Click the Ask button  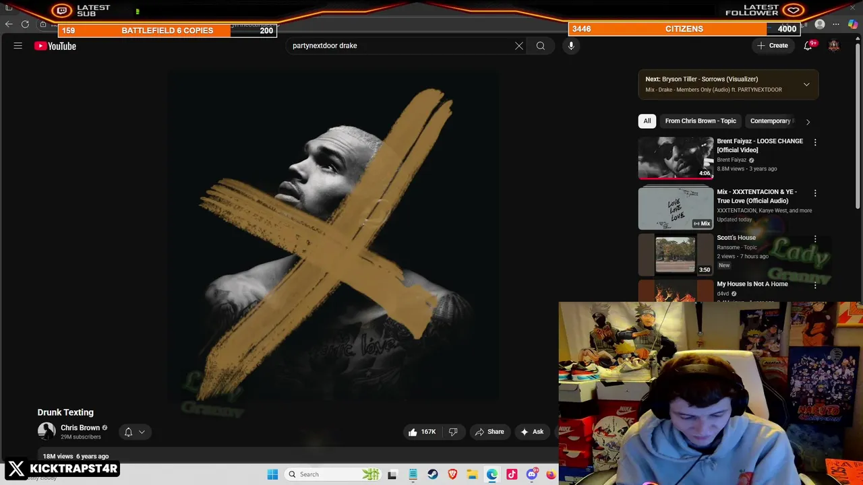[x=531, y=432]
